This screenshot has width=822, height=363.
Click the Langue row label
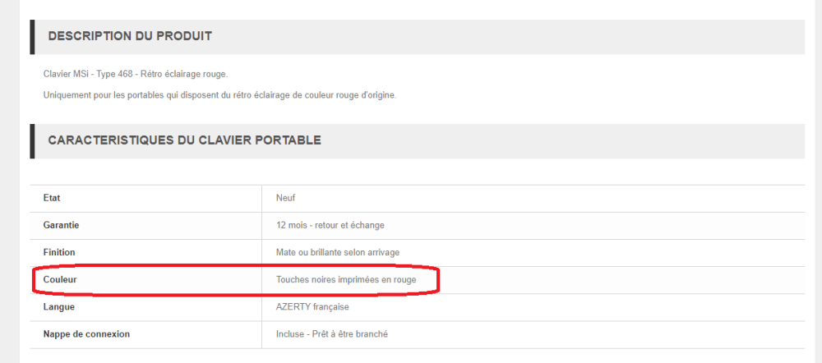pos(58,307)
